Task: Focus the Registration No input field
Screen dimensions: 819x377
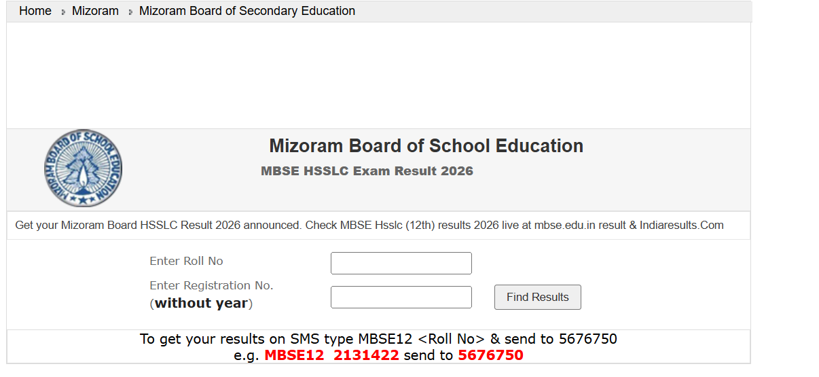Action: 401,298
